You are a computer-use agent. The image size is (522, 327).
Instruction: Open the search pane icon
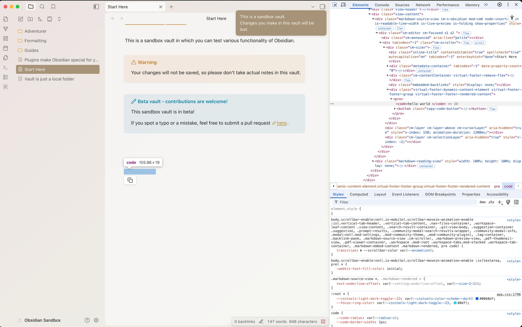[42, 7]
